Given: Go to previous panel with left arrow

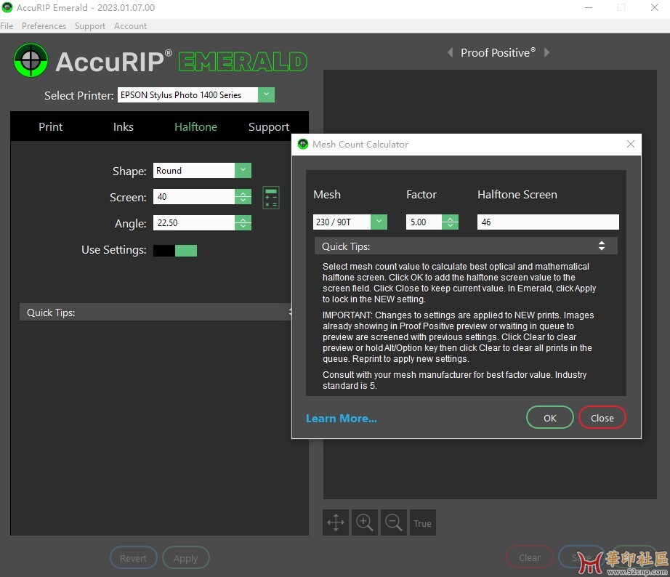Looking at the screenshot, I should tap(450, 52).
